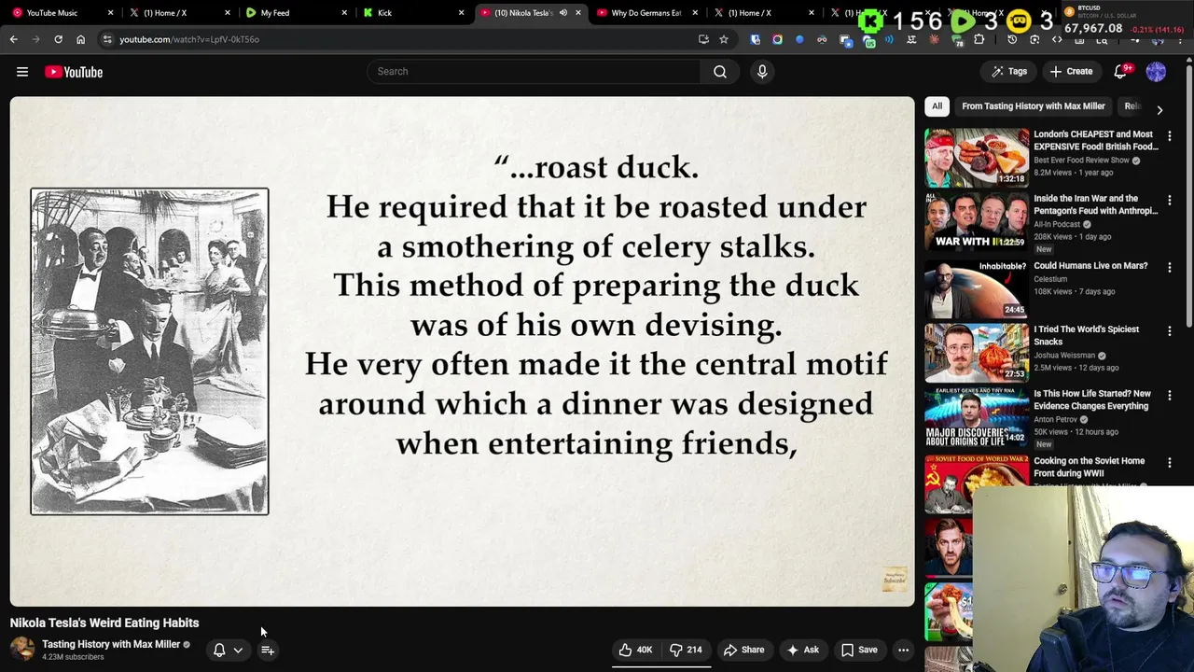
Task: Click the in-video Subscribe watermark
Action: click(x=894, y=580)
